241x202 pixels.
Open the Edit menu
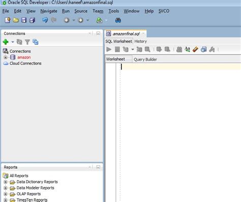click(17, 11)
